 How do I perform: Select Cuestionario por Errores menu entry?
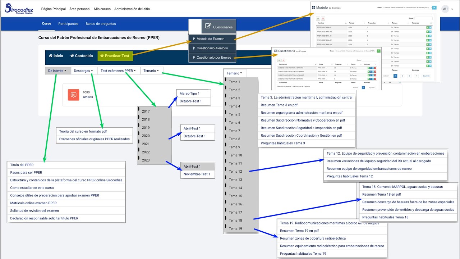click(x=212, y=58)
